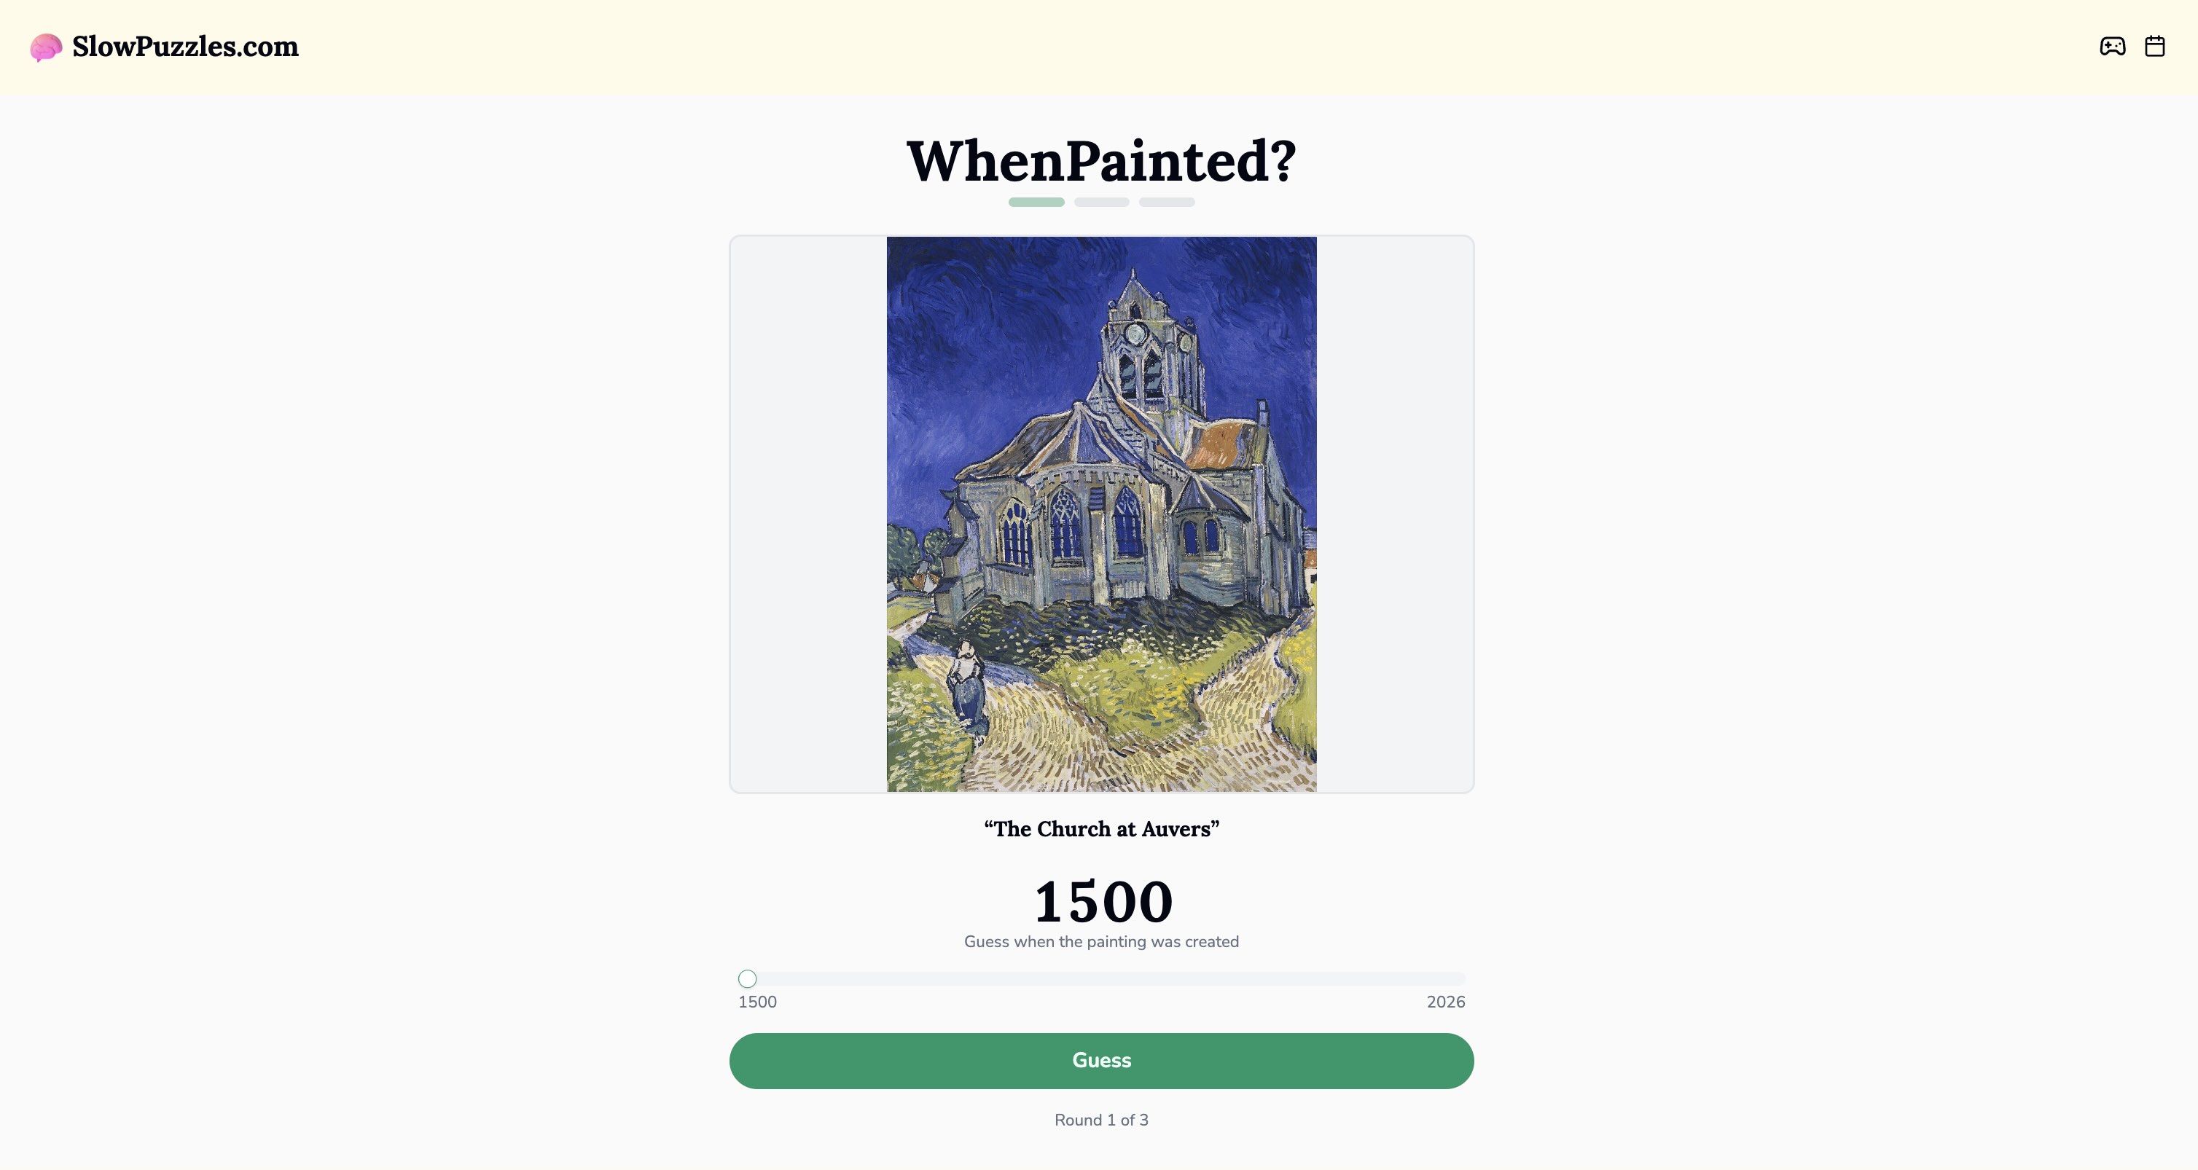The height and width of the screenshot is (1170, 2198).
Task: Click the calendar icon near the top-right corner
Action: pyautogui.click(x=2155, y=46)
